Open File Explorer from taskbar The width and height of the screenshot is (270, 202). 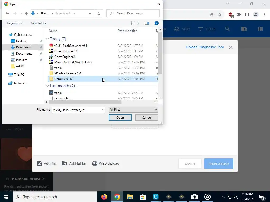130,197
